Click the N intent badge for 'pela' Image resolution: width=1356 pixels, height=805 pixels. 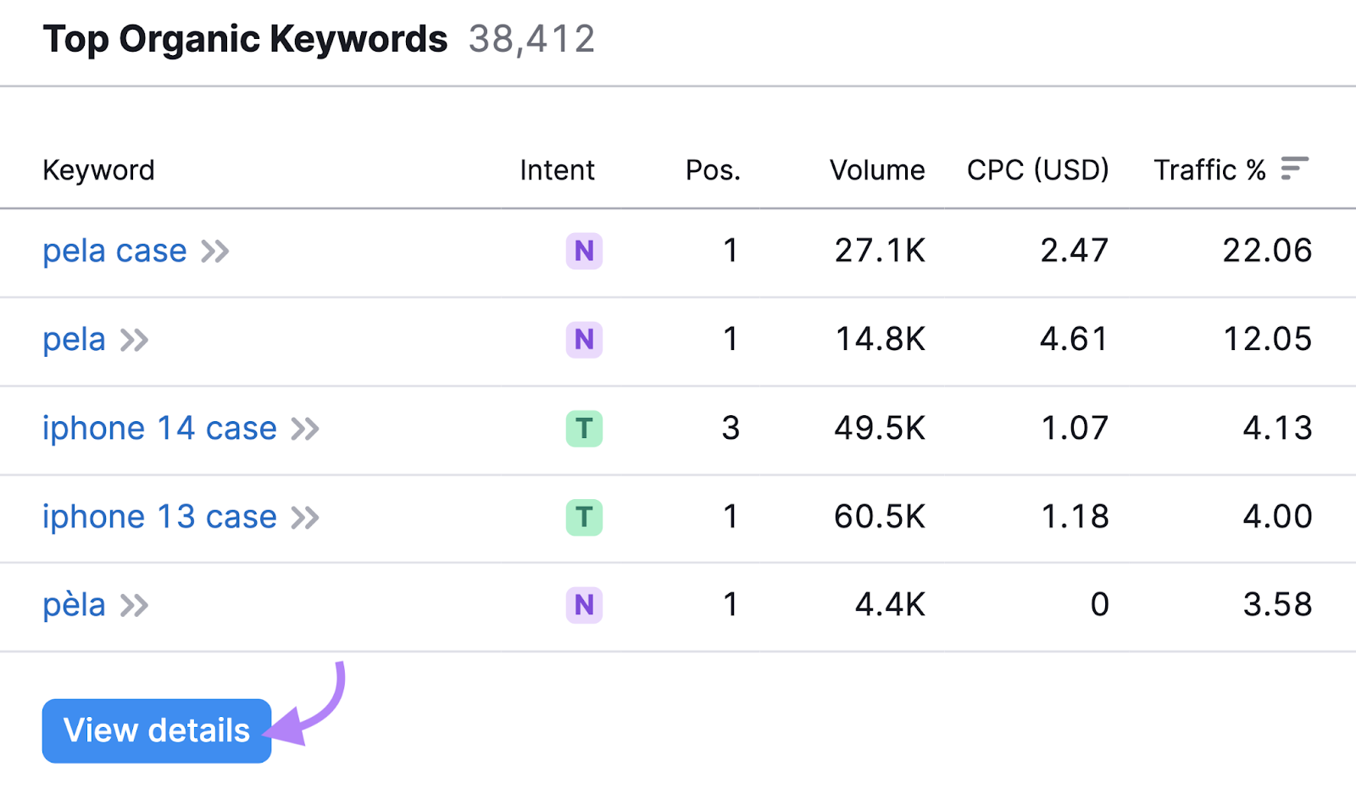(x=584, y=340)
